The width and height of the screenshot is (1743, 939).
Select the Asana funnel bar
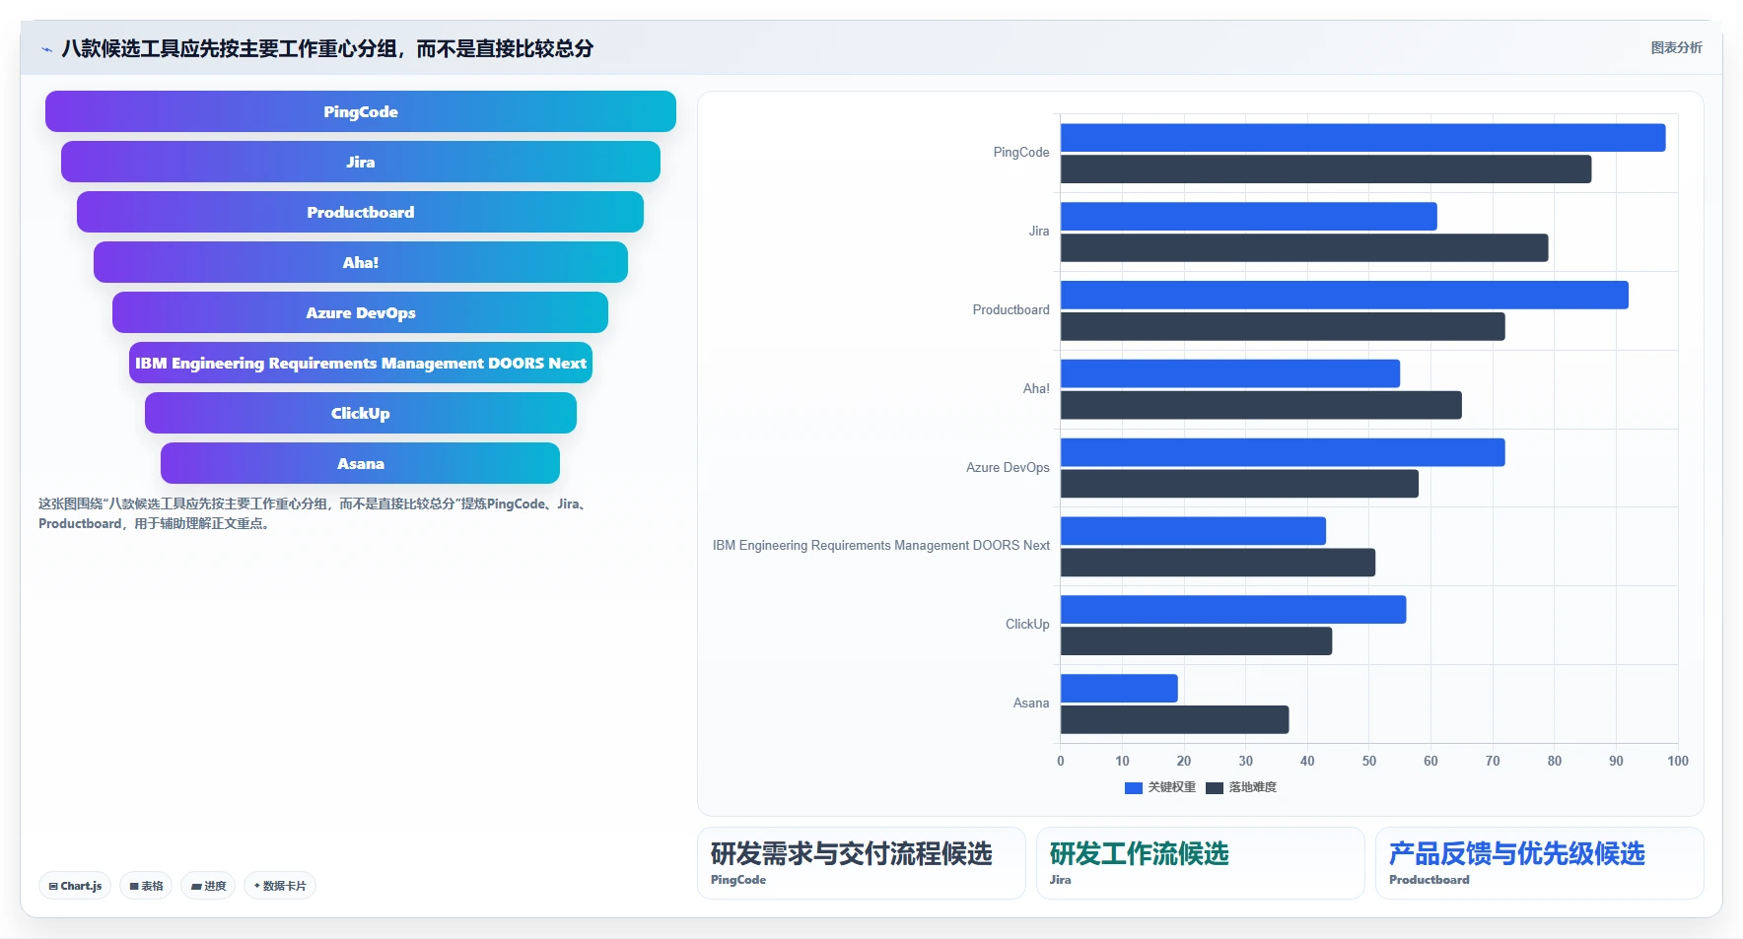point(361,463)
